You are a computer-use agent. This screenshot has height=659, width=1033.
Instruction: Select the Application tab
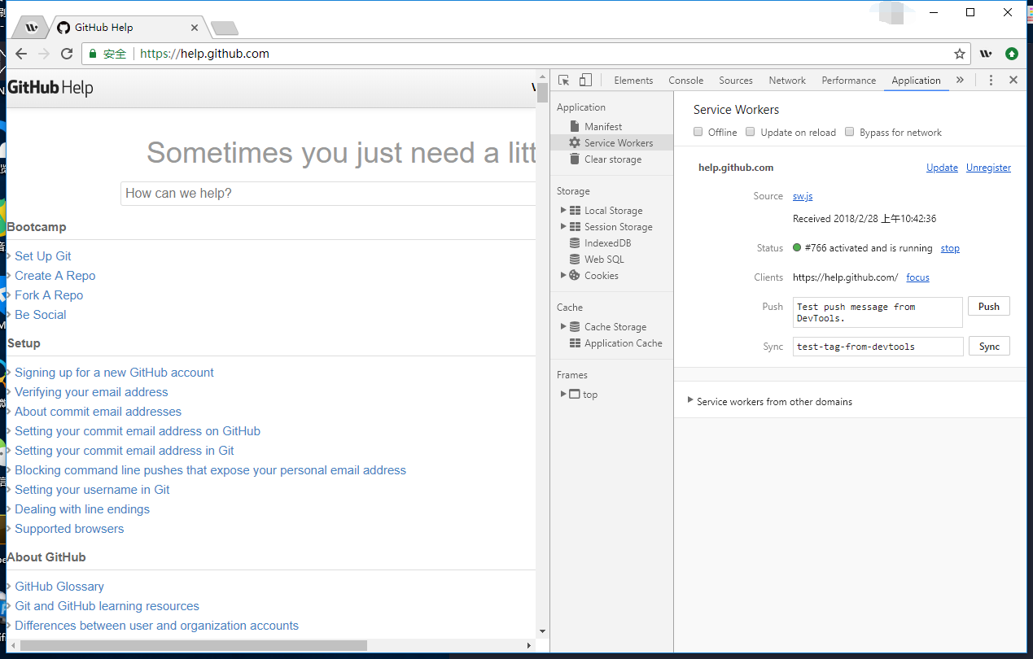point(916,80)
